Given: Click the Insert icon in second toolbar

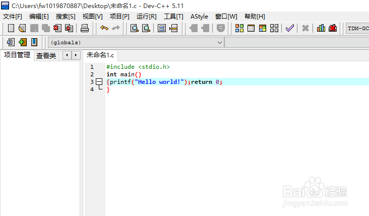Looking at the screenshot, I should click(x=11, y=43).
